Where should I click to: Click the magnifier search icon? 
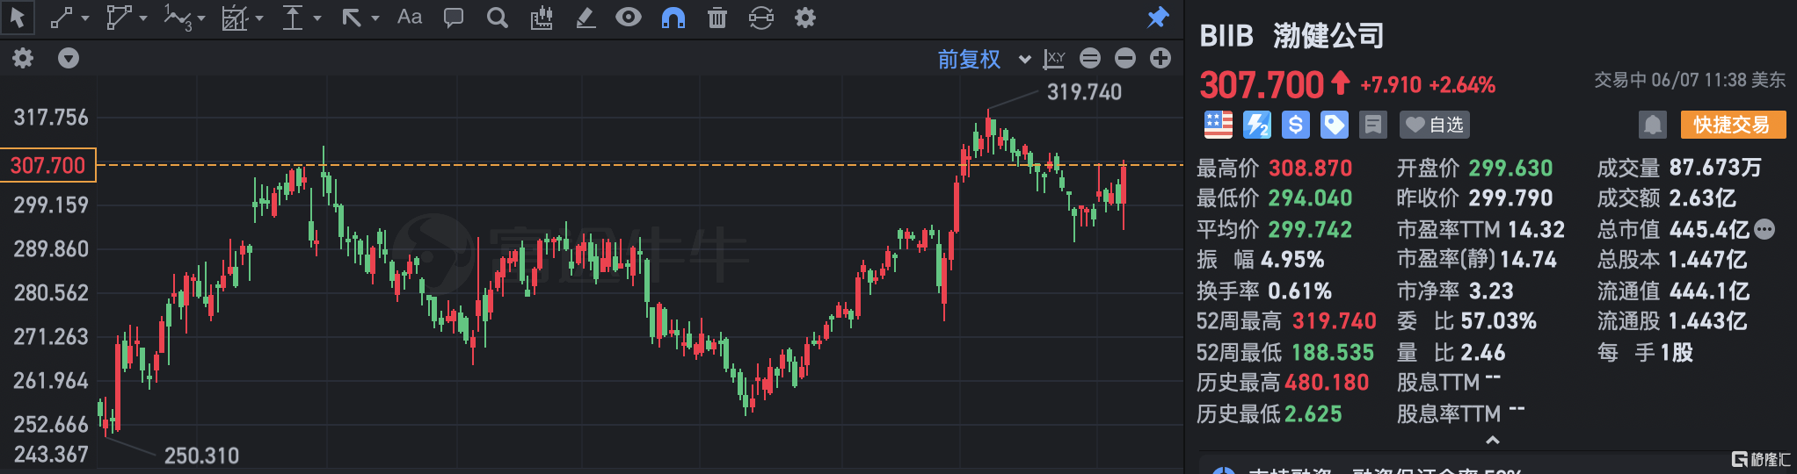(x=498, y=18)
